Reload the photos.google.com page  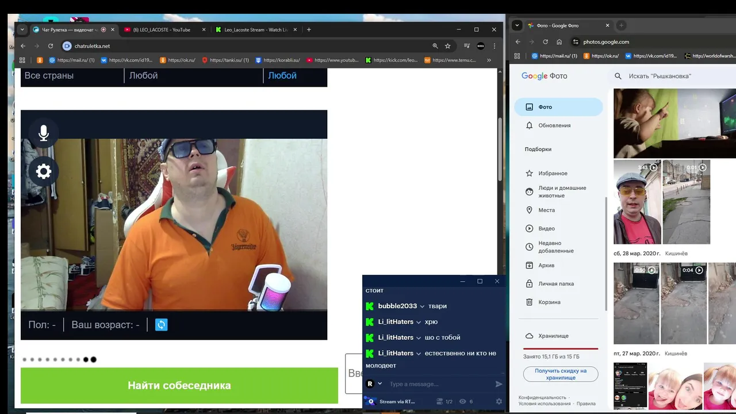point(545,42)
